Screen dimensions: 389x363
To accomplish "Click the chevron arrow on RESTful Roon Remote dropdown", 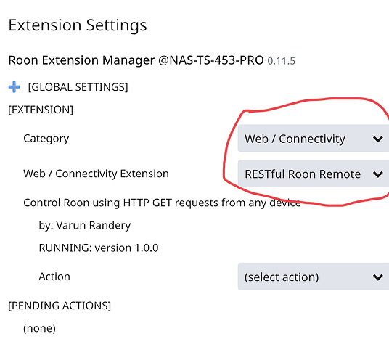I will click(377, 174).
